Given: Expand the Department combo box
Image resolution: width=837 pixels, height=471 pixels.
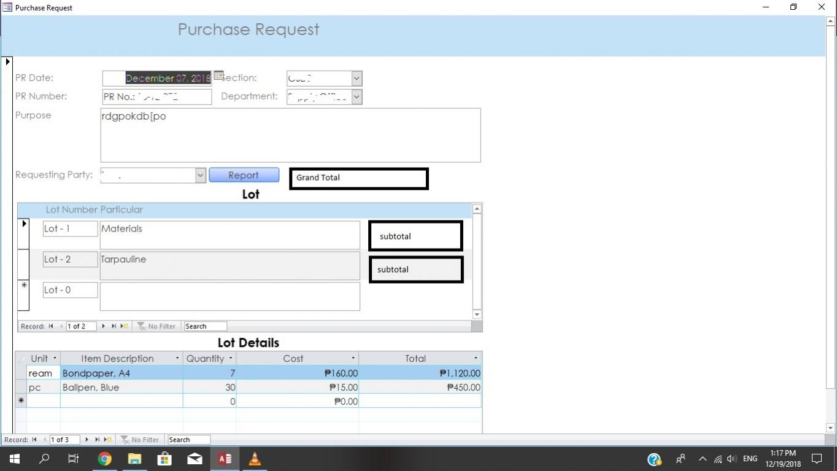Looking at the screenshot, I should (x=357, y=97).
